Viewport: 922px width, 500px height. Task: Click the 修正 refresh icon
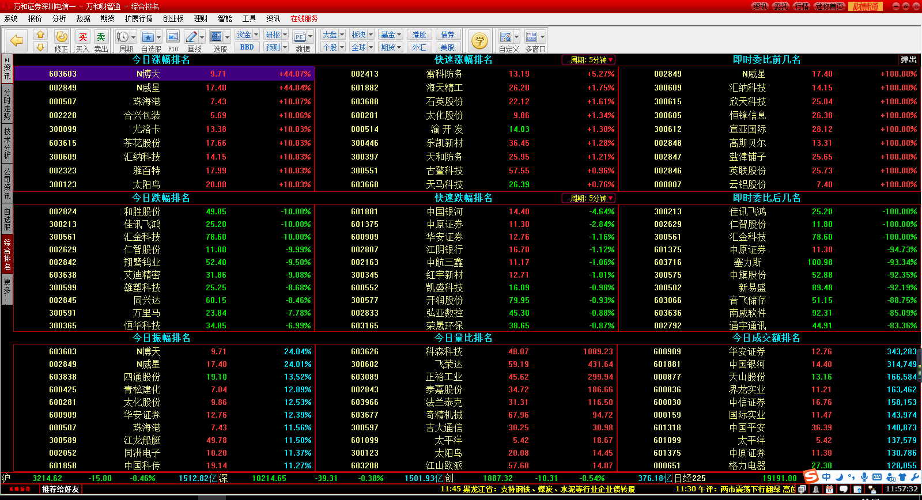(x=62, y=40)
